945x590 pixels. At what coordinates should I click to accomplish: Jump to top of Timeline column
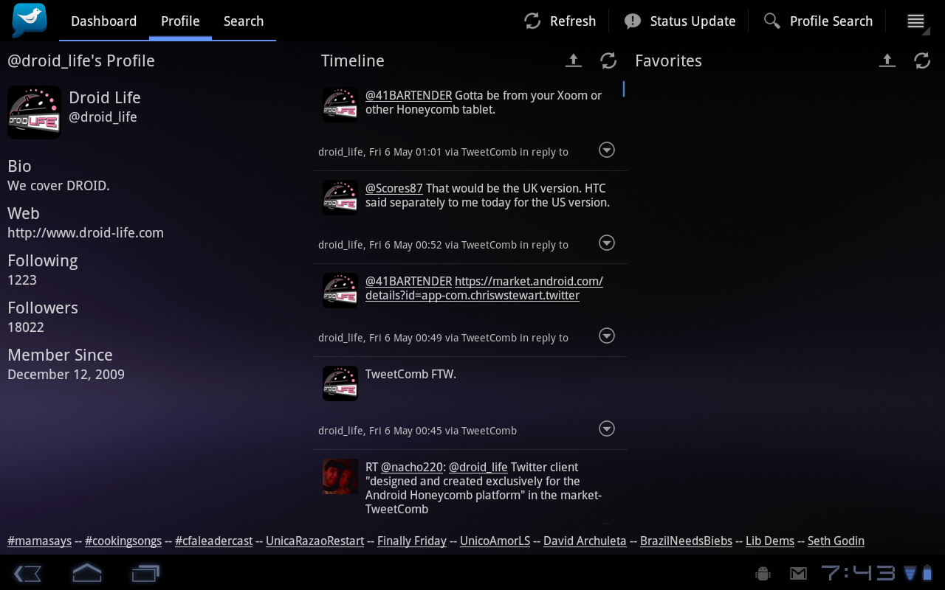[x=574, y=60]
